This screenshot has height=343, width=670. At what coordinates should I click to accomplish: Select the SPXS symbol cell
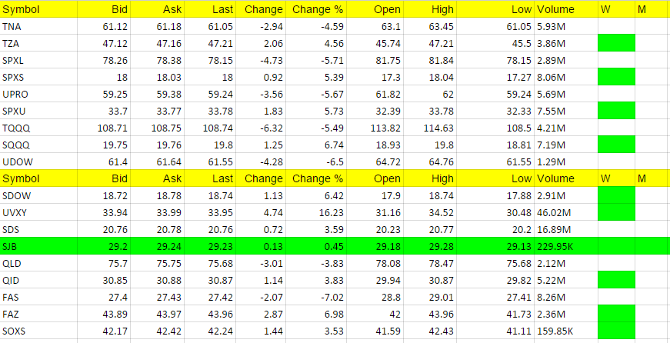pos(38,77)
